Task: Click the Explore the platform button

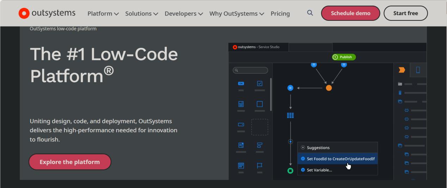Action: click(x=70, y=162)
